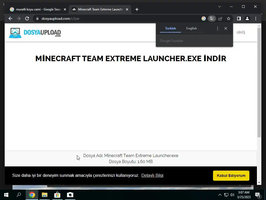The height and width of the screenshot is (200, 266).
Task: Bookmark this tab with the star
Action: click(229, 18)
